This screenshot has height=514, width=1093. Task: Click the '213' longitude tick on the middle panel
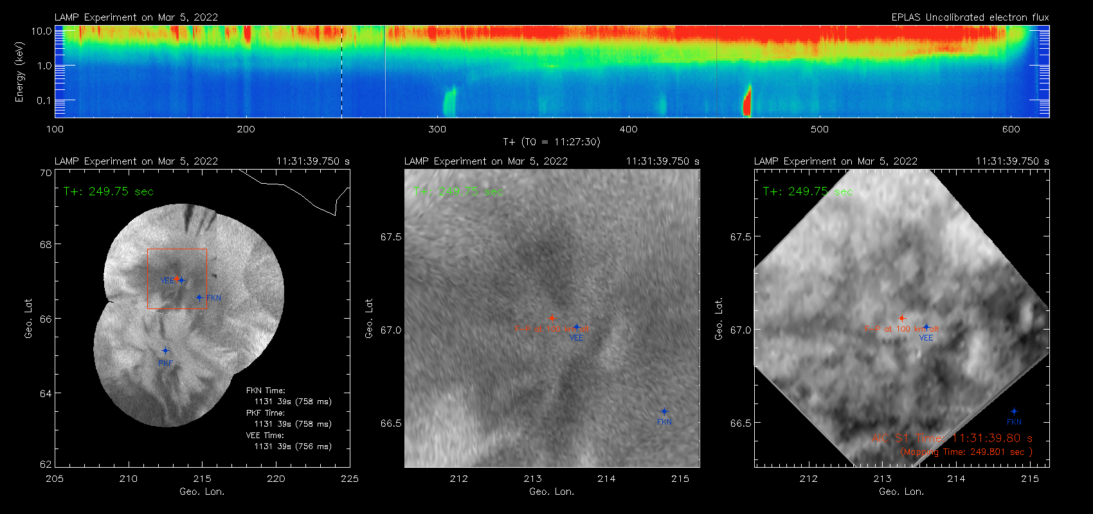532,479
